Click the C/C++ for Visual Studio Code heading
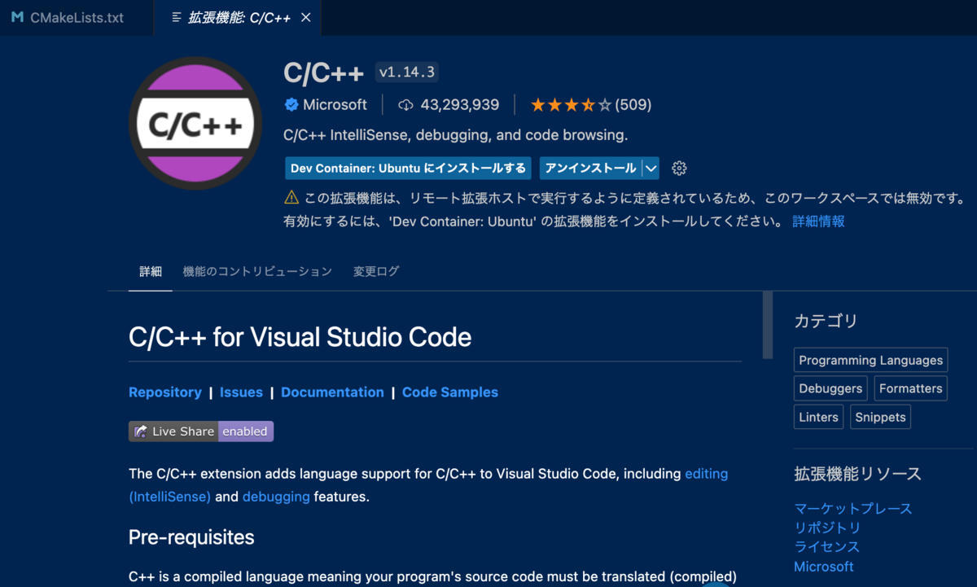977x587 pixels. 300,336
